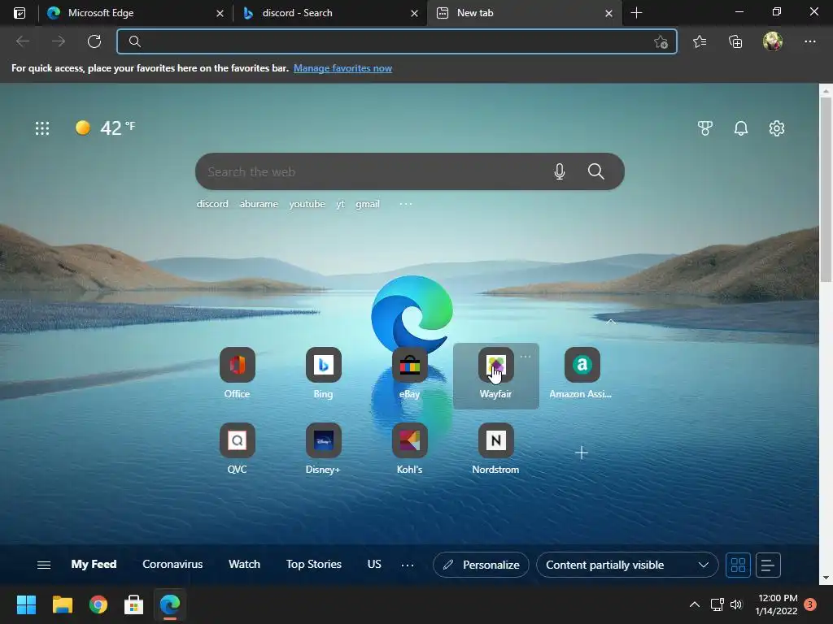Open Wayfair tile more options
The height and width of the screenshot is (624, 833).
(x=526, y=357)
